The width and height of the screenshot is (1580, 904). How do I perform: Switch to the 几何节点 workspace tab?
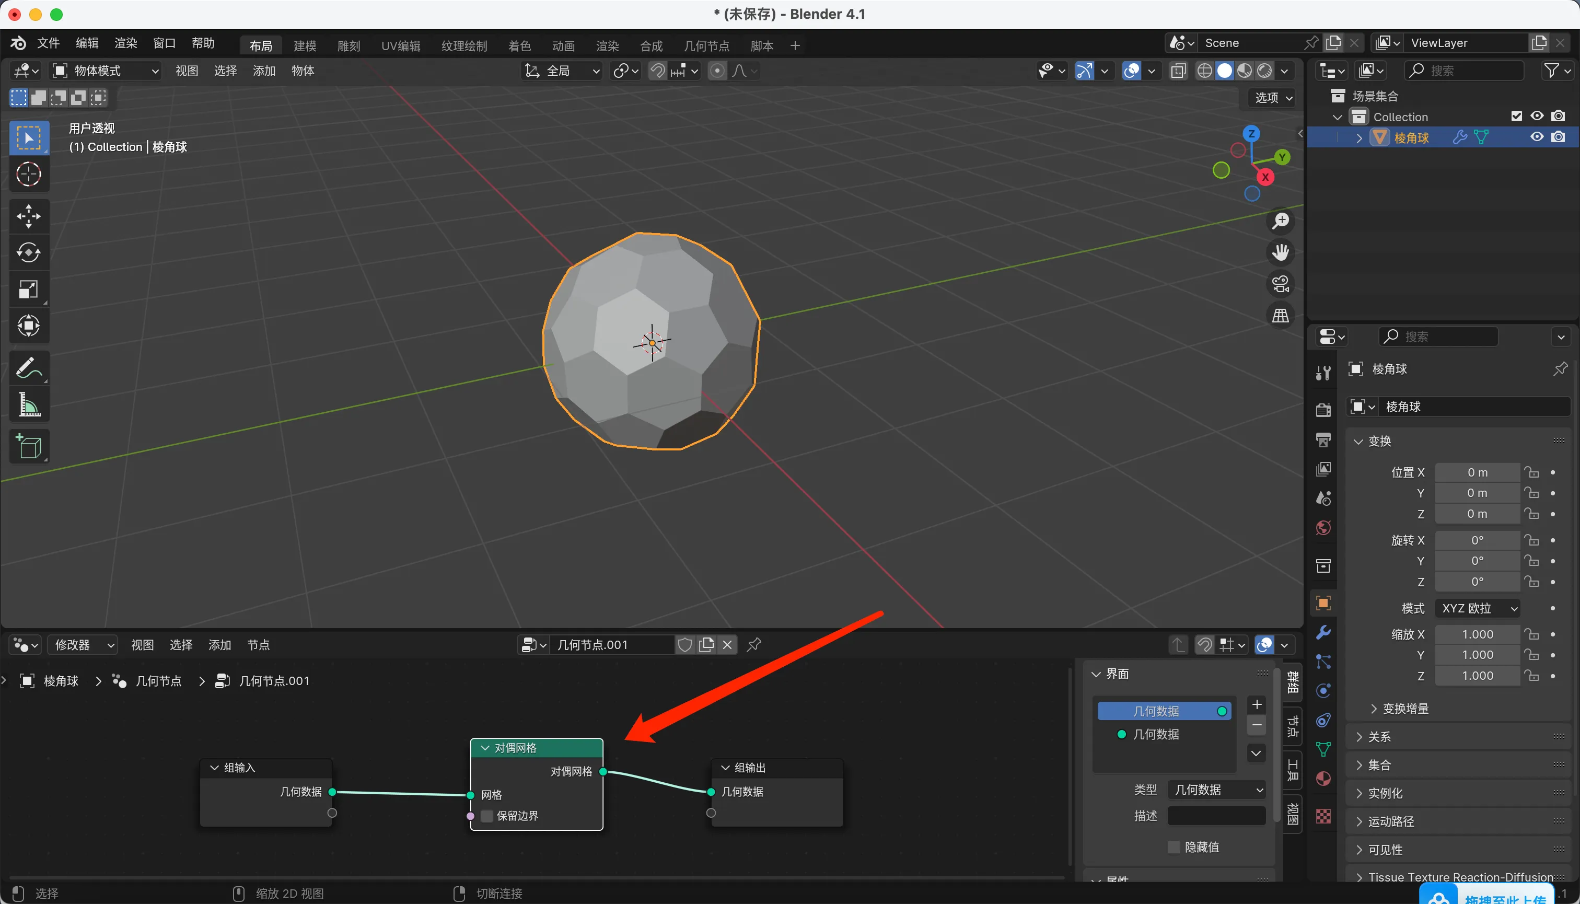click(x=706, y=45)
